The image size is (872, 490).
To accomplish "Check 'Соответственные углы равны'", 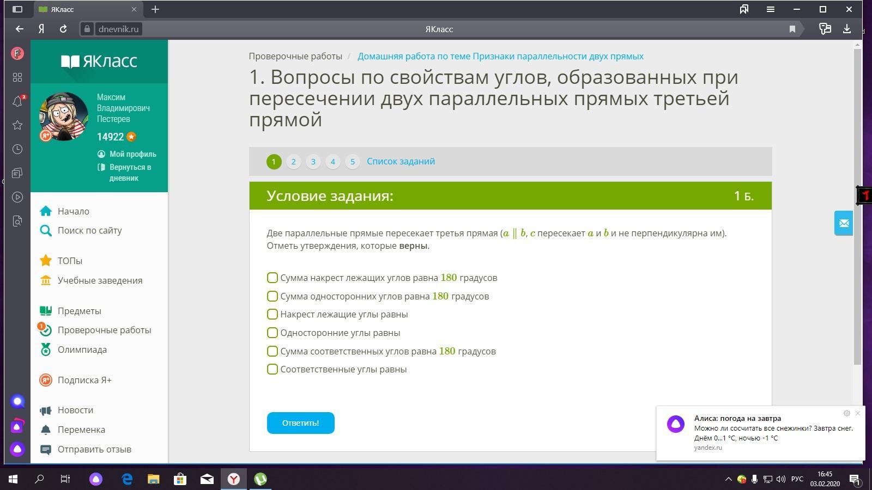I will click(272, 369).
